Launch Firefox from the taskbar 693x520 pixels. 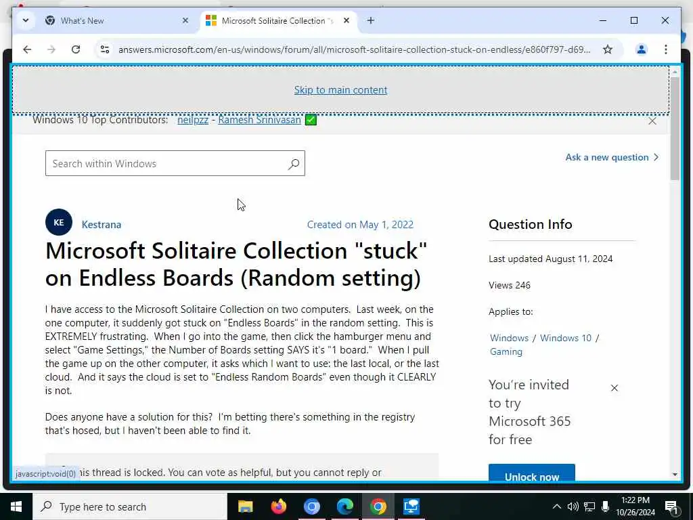pyautogui.click(x=278, y=506)
